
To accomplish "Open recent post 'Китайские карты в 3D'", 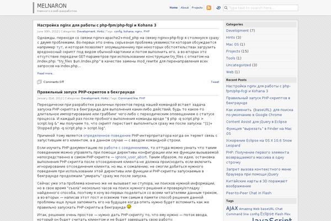I will coord(257,183).
